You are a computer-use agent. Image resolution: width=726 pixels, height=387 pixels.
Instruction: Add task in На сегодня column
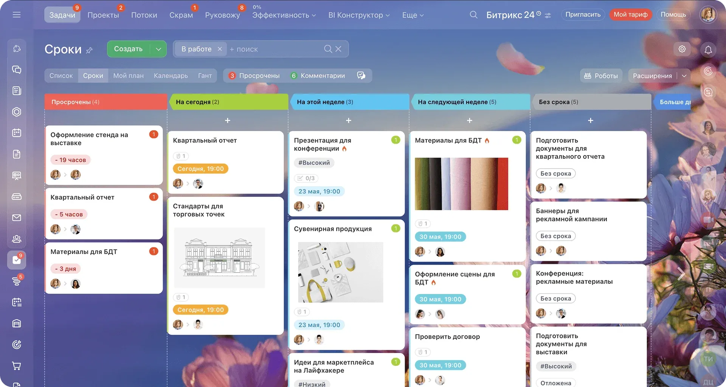click(x=228, y=120)
